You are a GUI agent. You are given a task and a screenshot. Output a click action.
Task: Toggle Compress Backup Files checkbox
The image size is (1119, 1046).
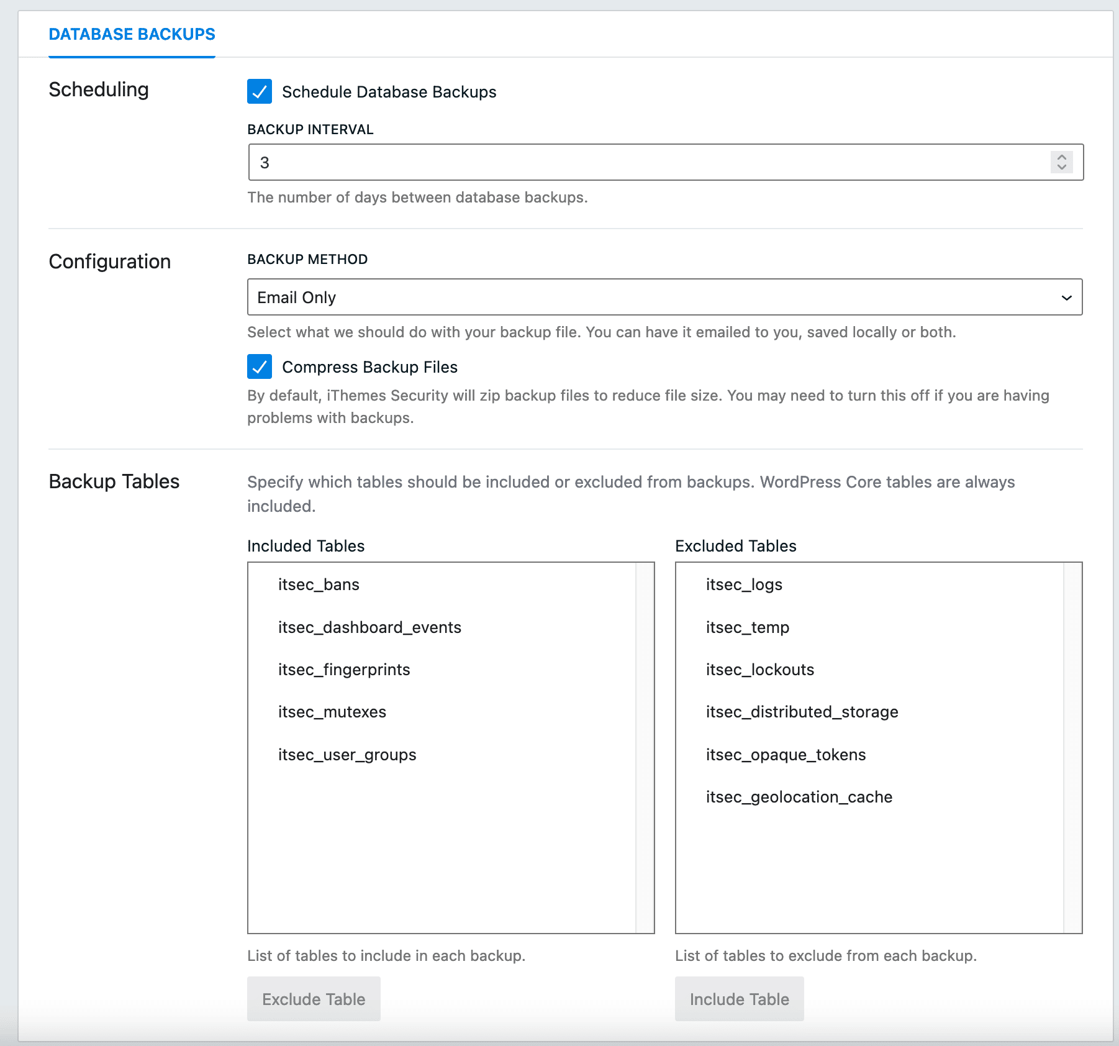click(x=260, y=366)
